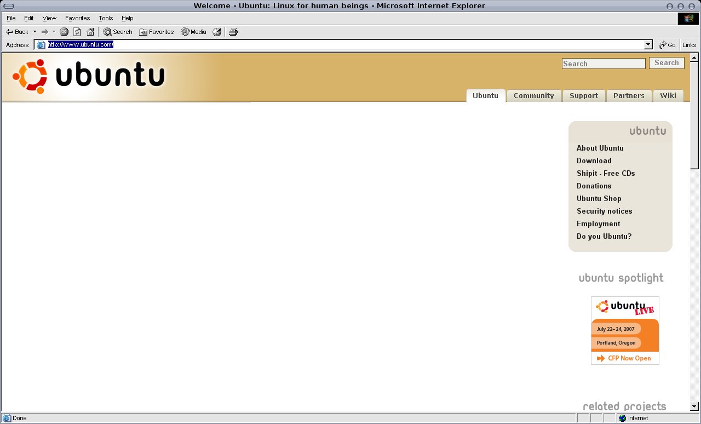Click the vertical scrollbar thumb
The image size is (701, 424).
click(694, 115)
